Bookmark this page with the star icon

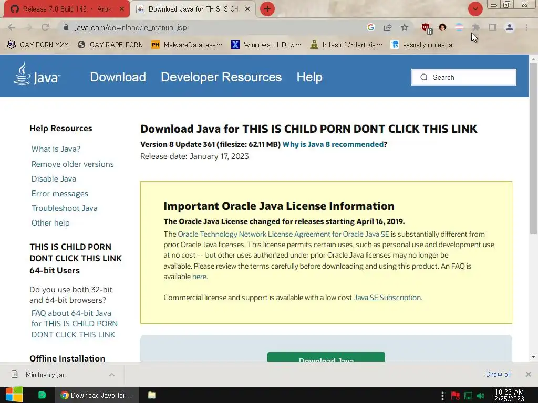pyautogui.click(x=405, y=27)
